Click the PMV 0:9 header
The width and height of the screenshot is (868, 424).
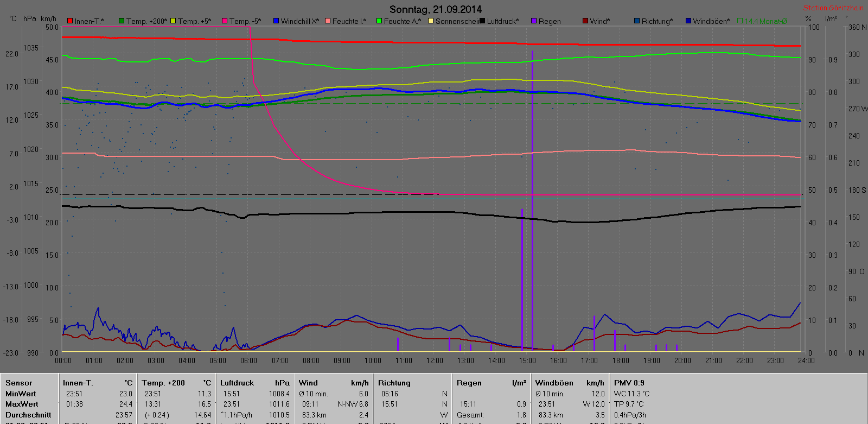tap(629, 383)
